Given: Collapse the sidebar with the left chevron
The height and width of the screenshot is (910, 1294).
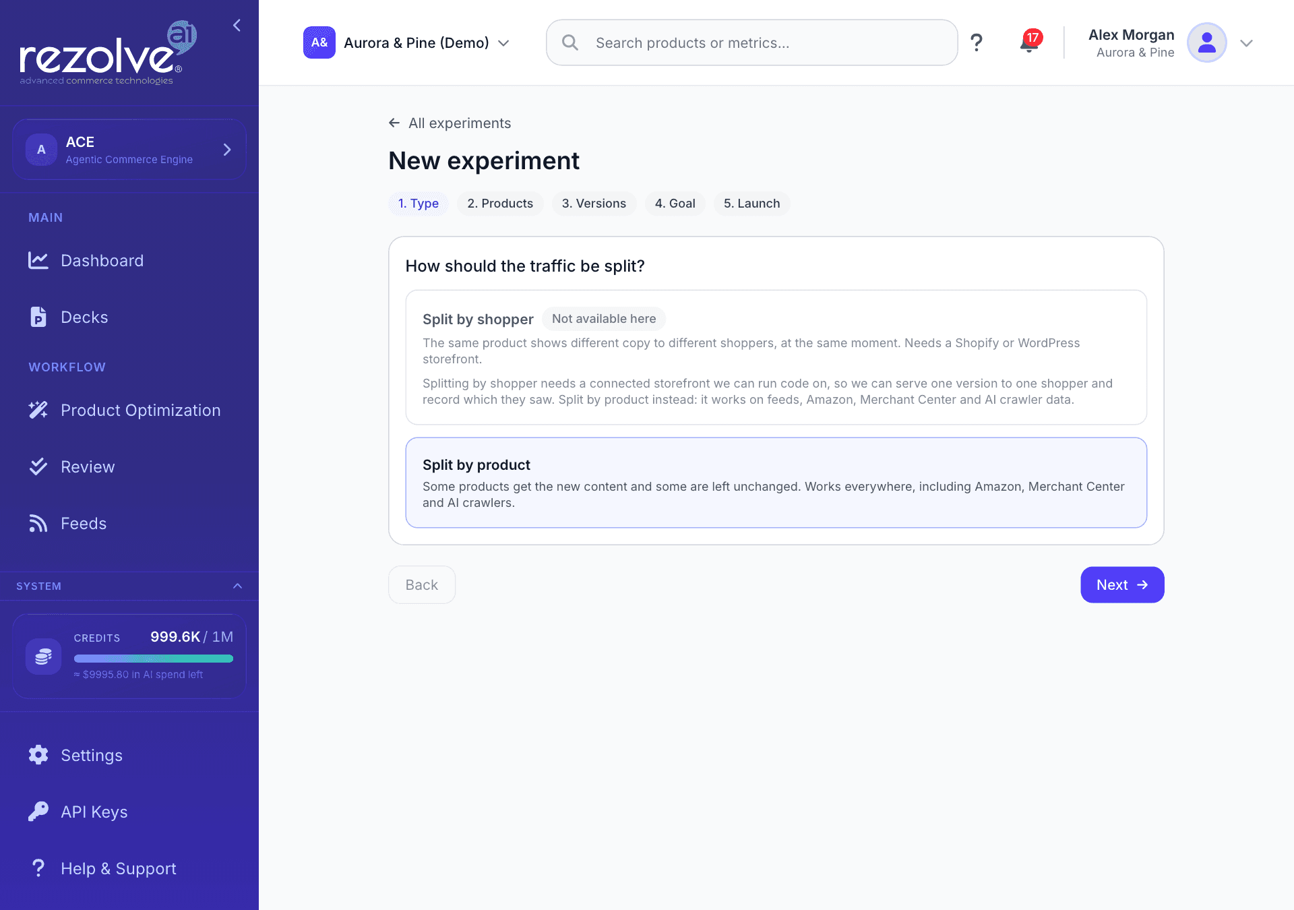Looking at the screenshot, I should pos(237,26).
